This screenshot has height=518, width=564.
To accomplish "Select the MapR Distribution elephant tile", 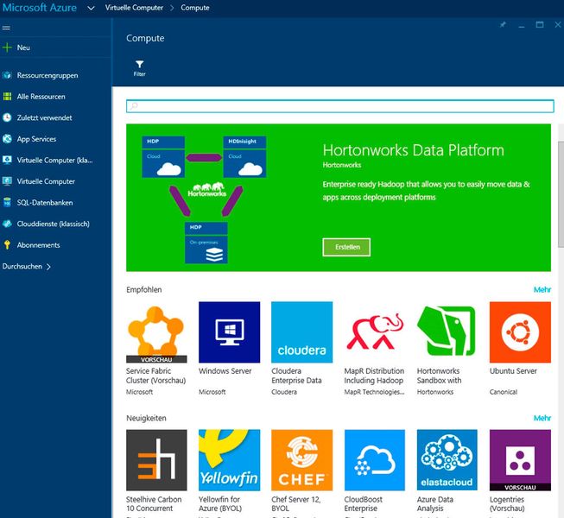I will (x=375, y=332).
